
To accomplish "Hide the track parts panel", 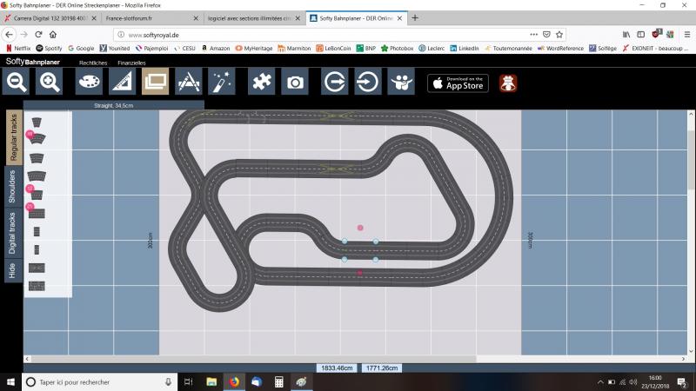I will tap(12, 269).
